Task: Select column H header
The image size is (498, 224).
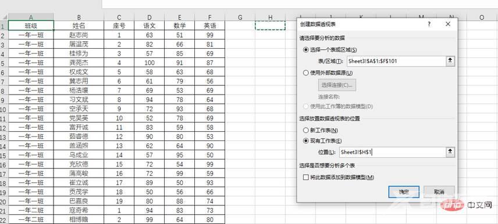Action: click(x=270, y=17)
